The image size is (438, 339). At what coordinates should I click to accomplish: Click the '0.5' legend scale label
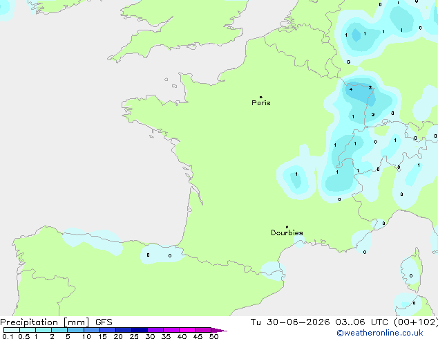click(x=24, y=336)
